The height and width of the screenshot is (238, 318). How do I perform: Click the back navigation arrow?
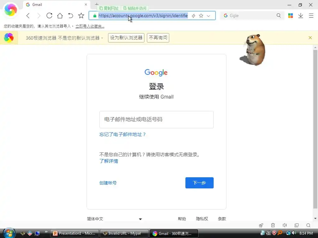[x=28, y=15]
